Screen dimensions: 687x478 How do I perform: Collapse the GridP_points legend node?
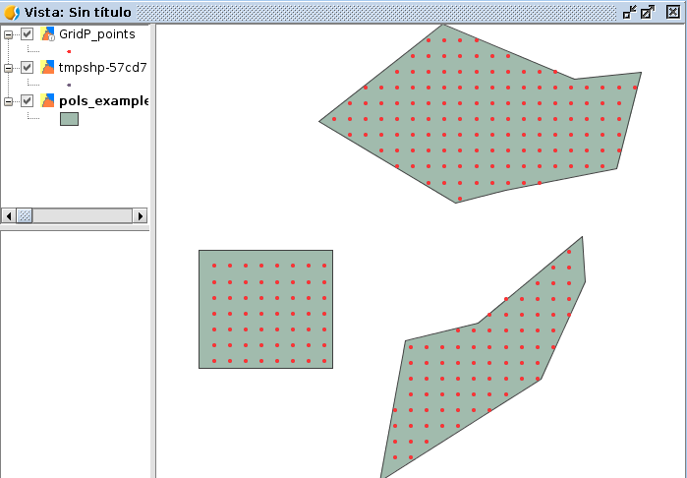9,34
